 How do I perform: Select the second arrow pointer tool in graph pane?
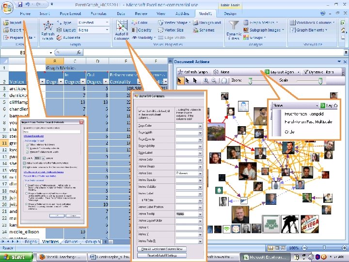coord(188,81)
